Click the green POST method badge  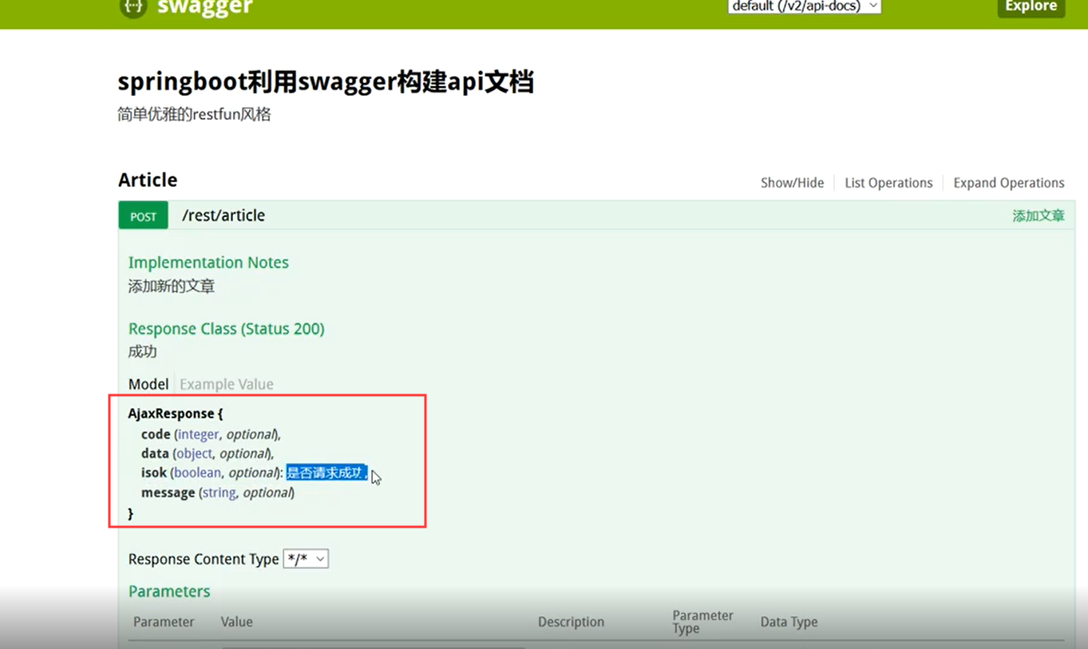tap(143, 216)
